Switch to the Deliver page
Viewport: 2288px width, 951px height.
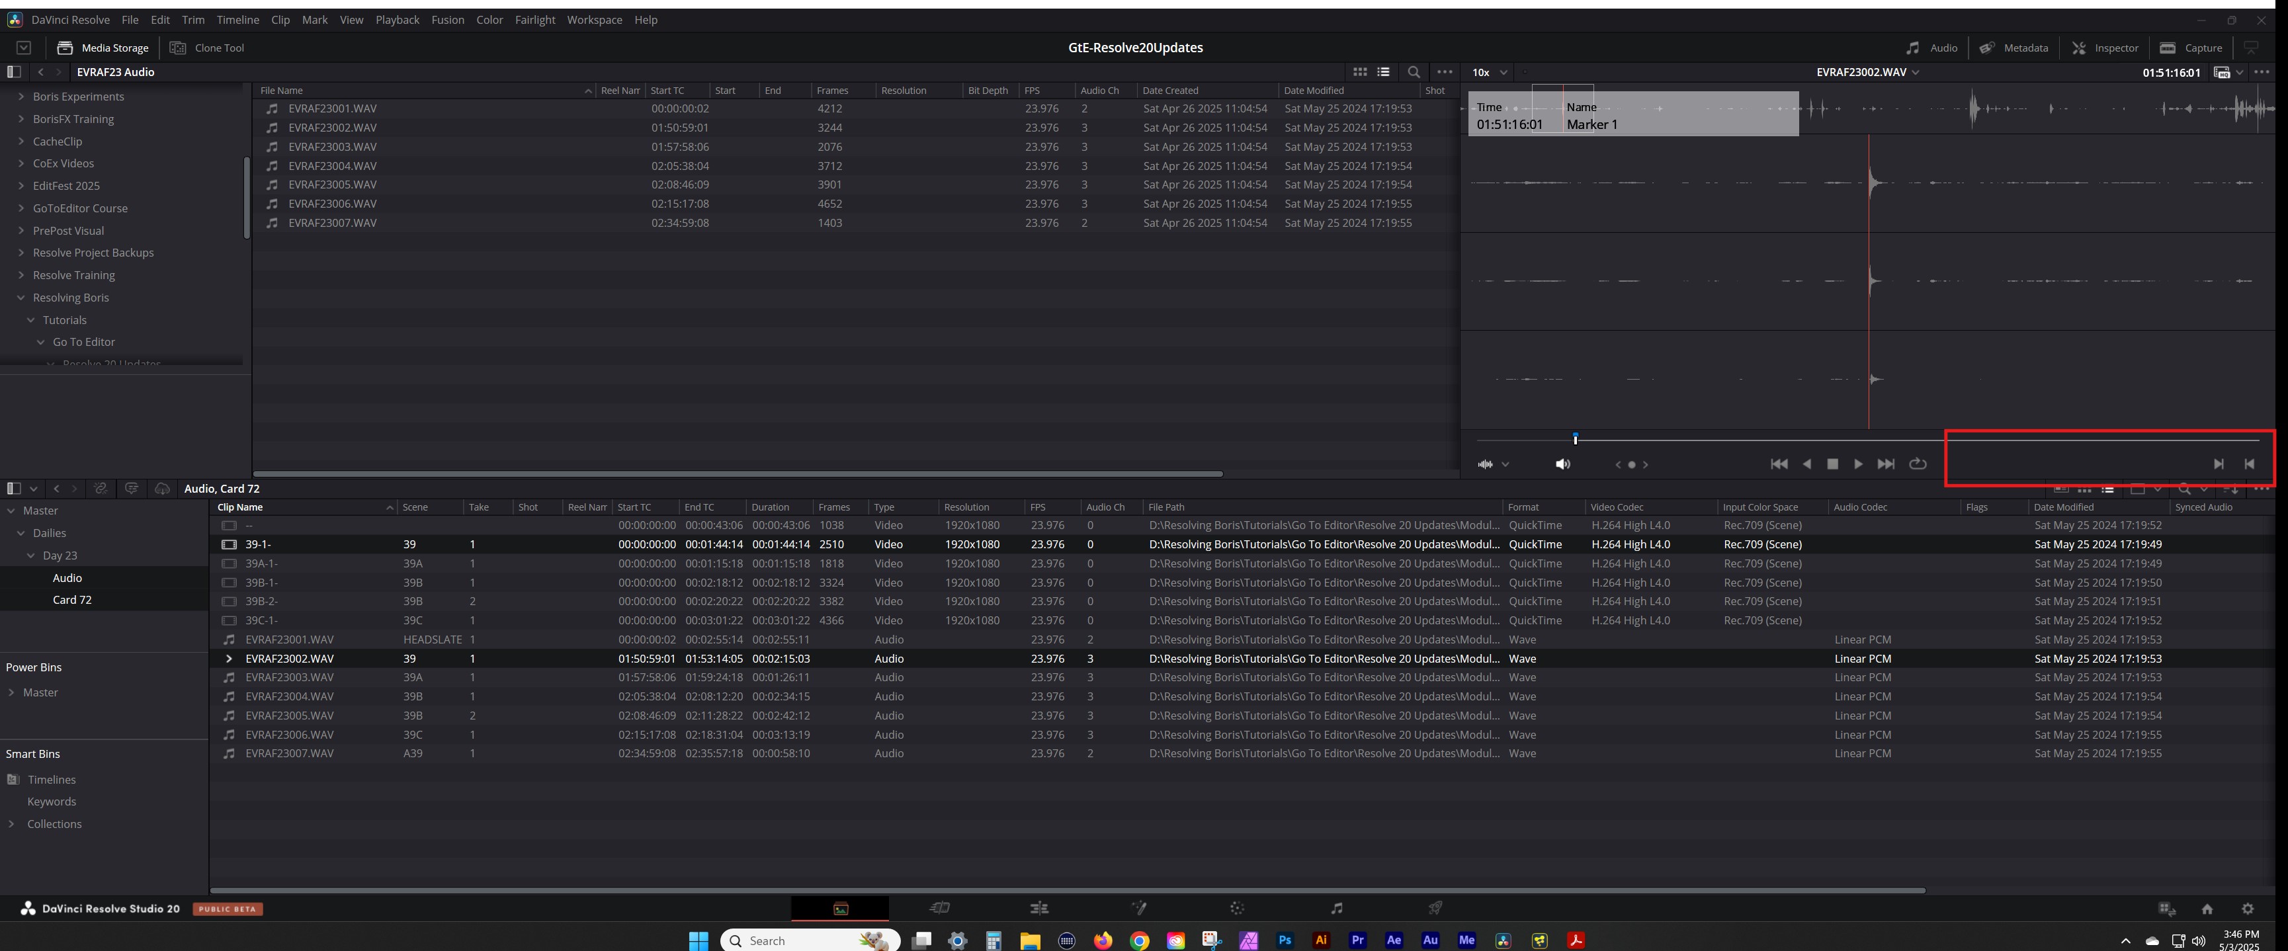[x=1435, y=909]
